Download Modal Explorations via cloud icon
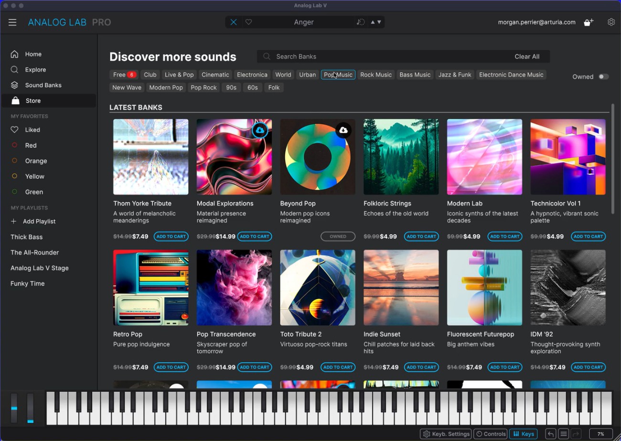This screenshot has height=441, width=621. [x=260, y=130]
